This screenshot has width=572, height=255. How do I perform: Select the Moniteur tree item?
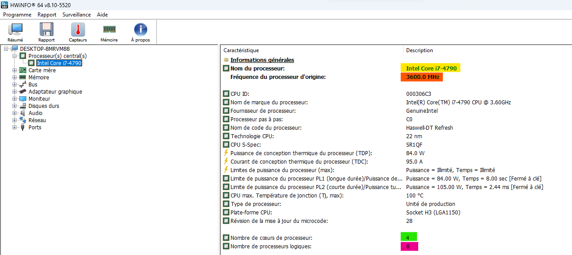pyautogui.click(x=39, y=99)
